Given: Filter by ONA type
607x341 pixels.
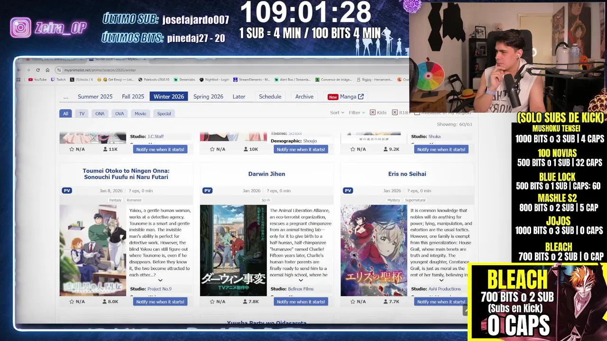Looking at the screenshot, I should click(x=100, y=114).
